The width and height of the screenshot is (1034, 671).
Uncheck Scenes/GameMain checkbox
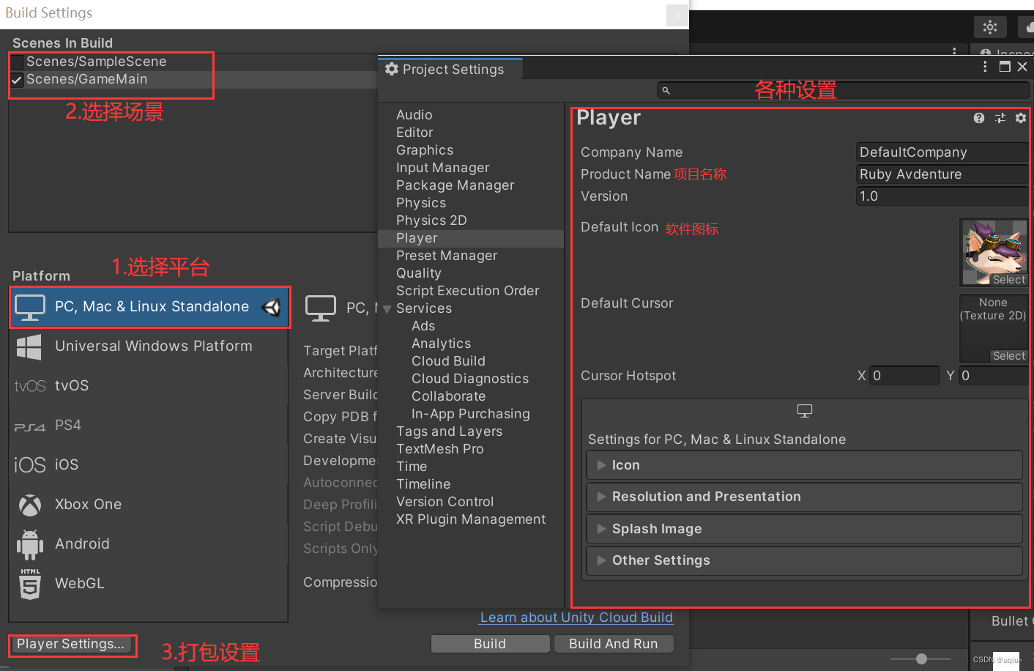coord(17,80)
